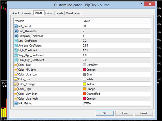The width and height of the screenshot is (162, 121).
Task: Switch to the About tab
Action: tap(16, 13)
